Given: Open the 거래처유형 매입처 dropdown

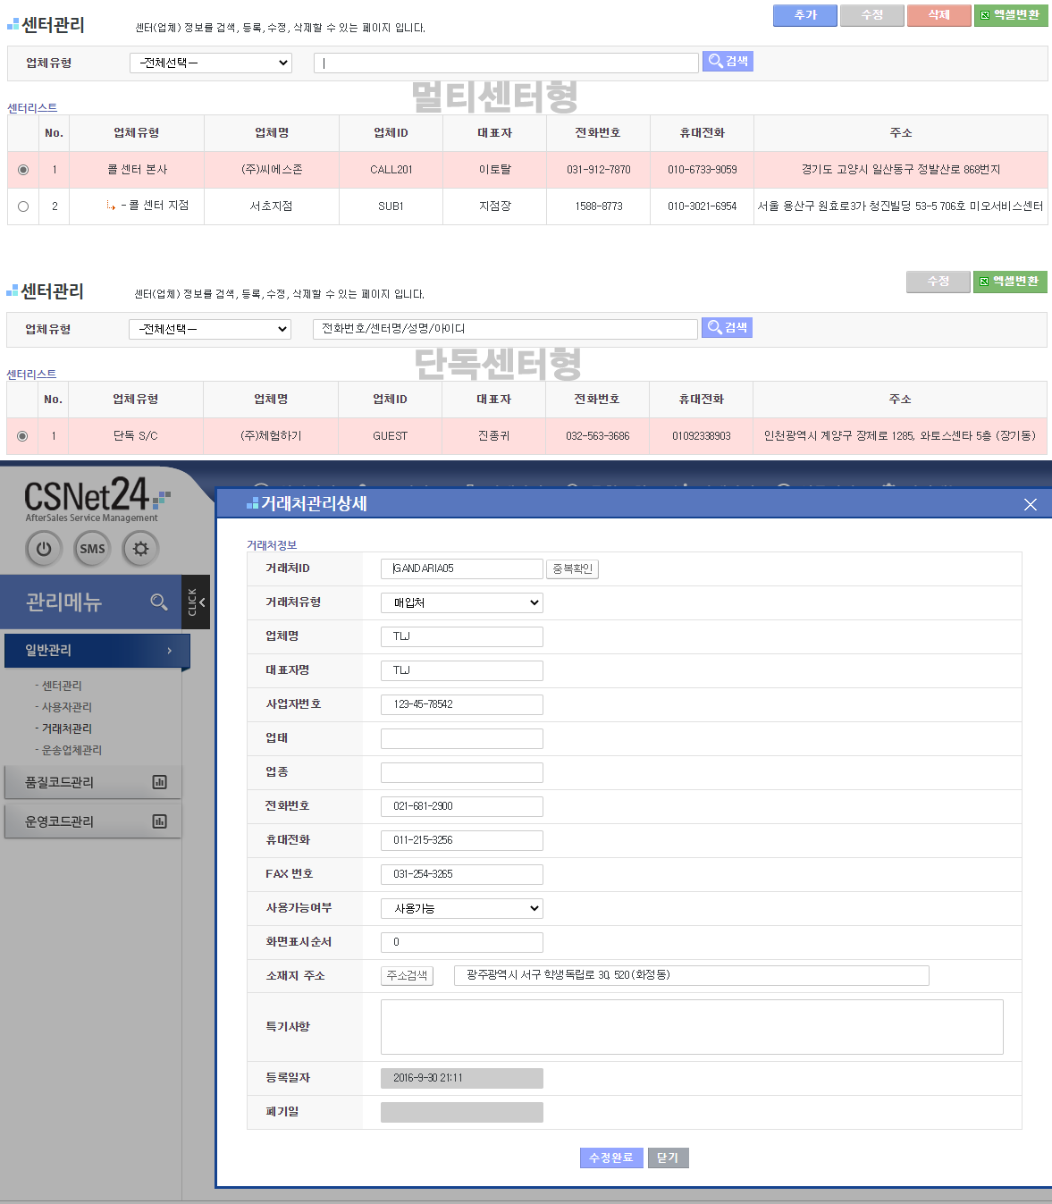Looking at the screenshot, I should pyautogui.click(x=462, y=602).
